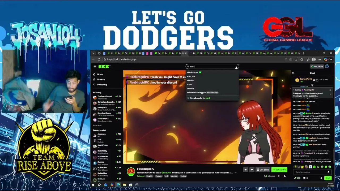
Task: Open tommy900 channel in Following
Action: click(107, 108)
